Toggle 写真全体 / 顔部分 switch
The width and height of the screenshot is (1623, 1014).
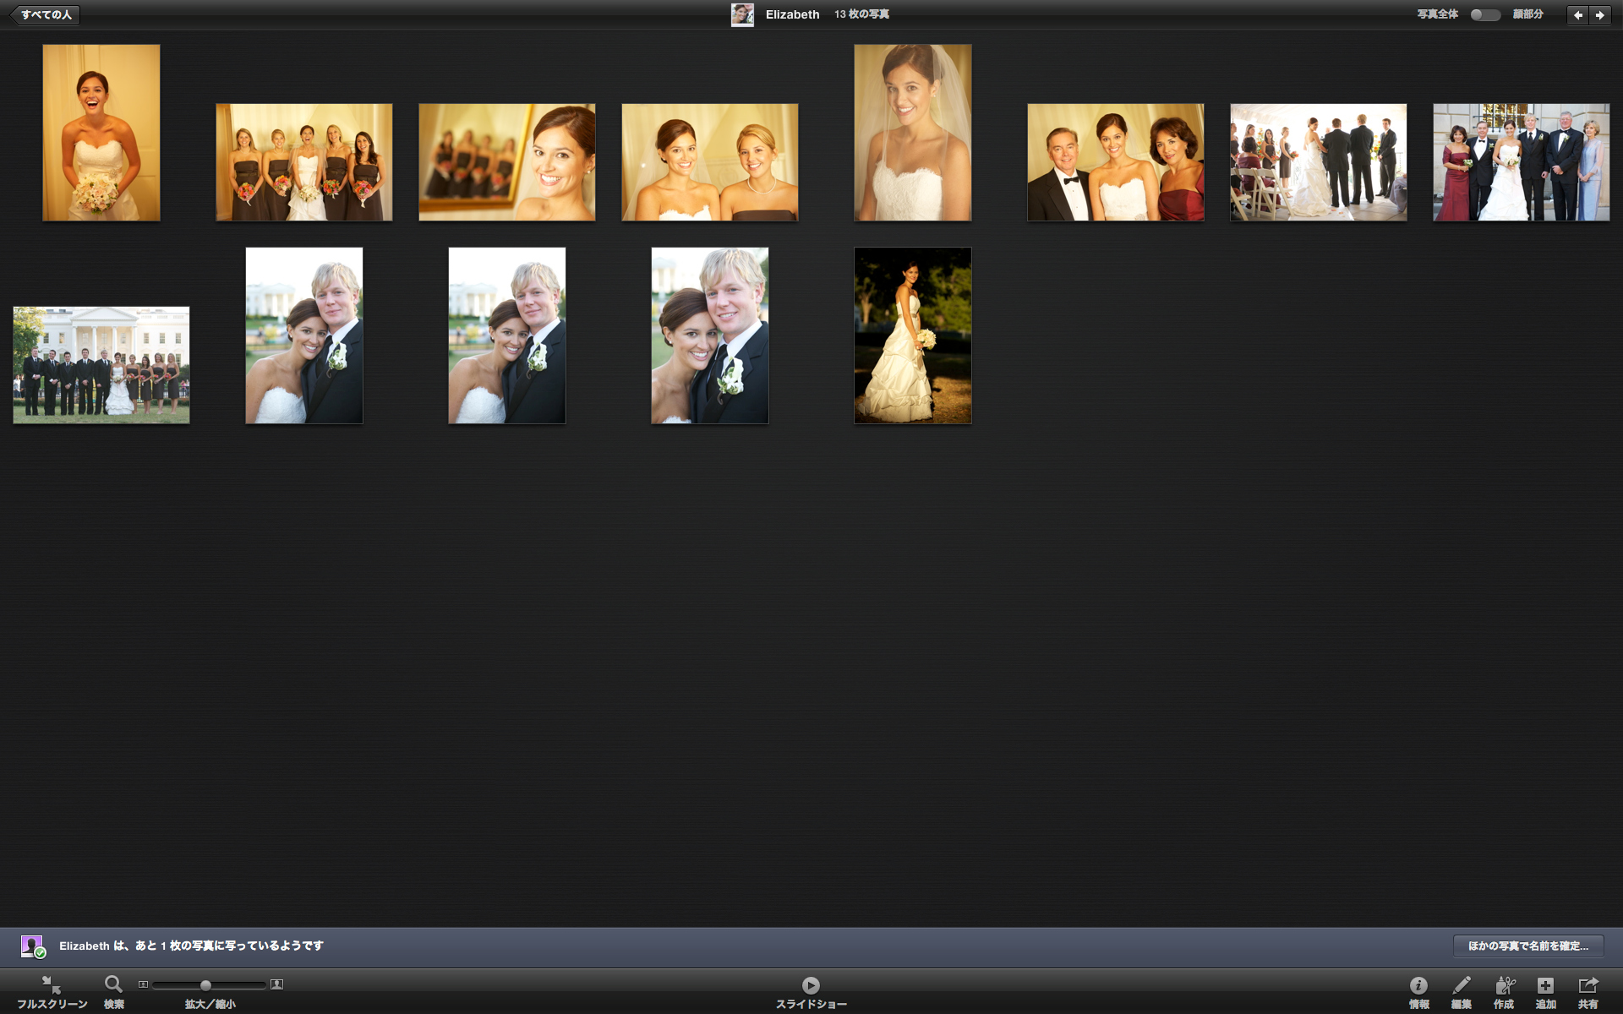(1484, 14)
